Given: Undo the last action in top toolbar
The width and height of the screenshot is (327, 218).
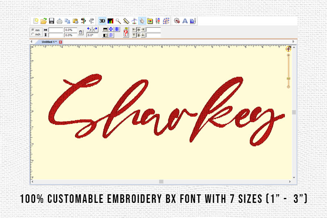Looking at the screenshot, I should [x=83, y=21].
